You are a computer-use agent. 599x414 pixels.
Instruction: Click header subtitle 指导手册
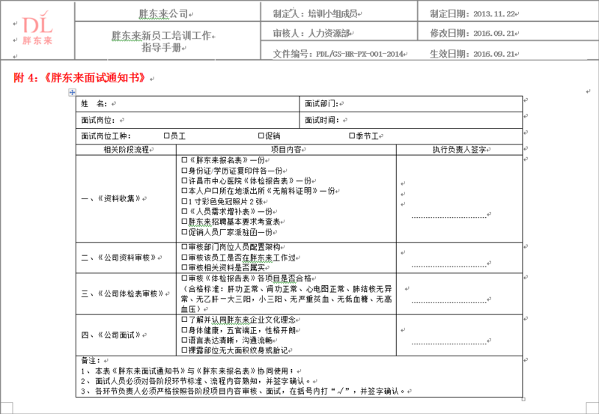[x=161, y=48]
